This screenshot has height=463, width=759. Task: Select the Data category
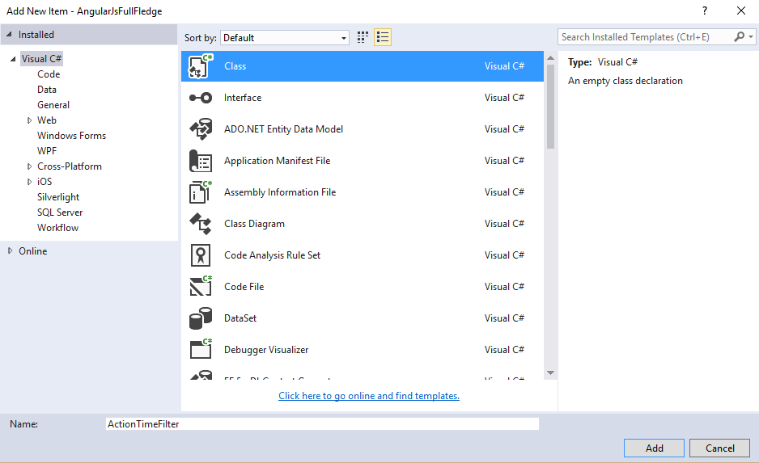[47, 90]
